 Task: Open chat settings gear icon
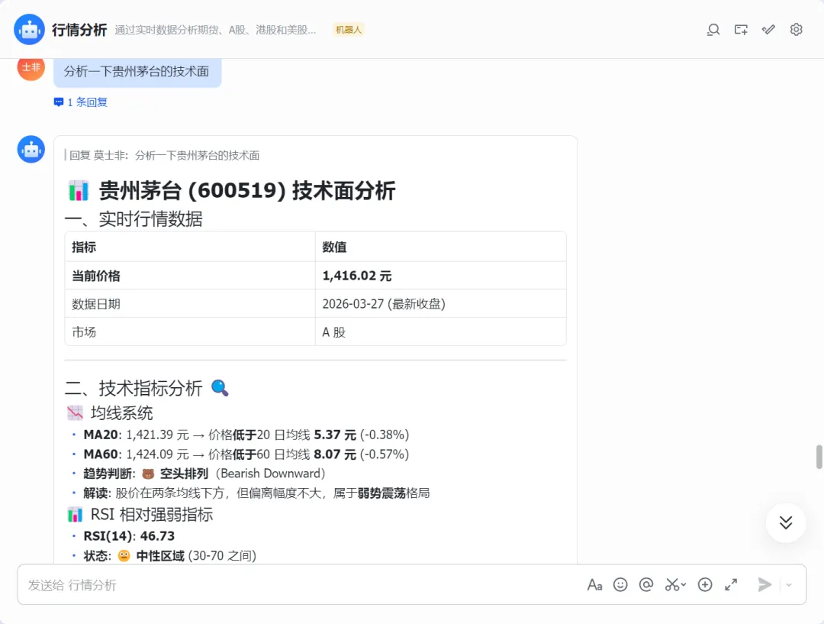(x=796, y=30)
